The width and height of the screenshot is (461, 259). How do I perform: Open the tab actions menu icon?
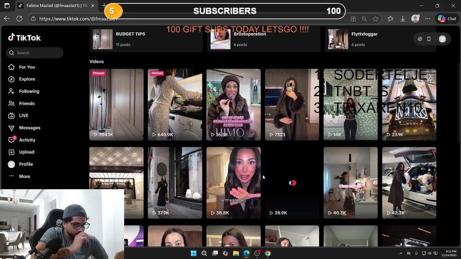click(x=6, y=6)
